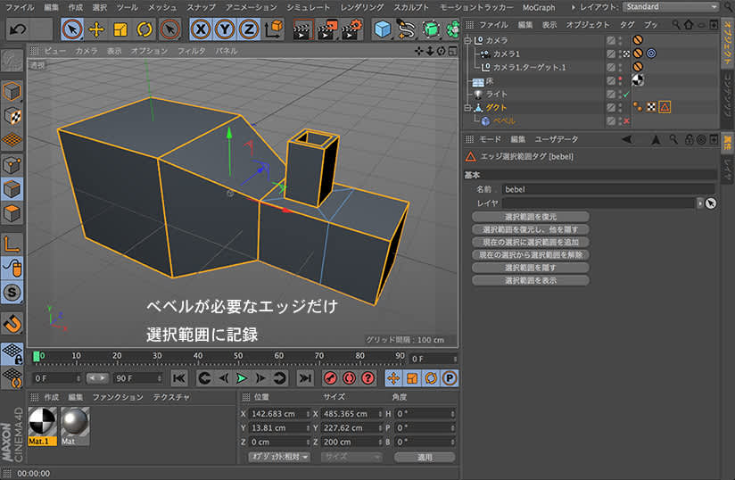Click the 名前 field containing bebel
This screenshot has width=735, height=480.
tap(607, 189)
